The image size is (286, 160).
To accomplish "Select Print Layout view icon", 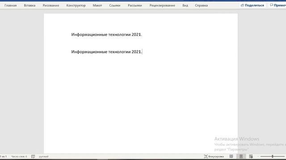I will (241, 156).
